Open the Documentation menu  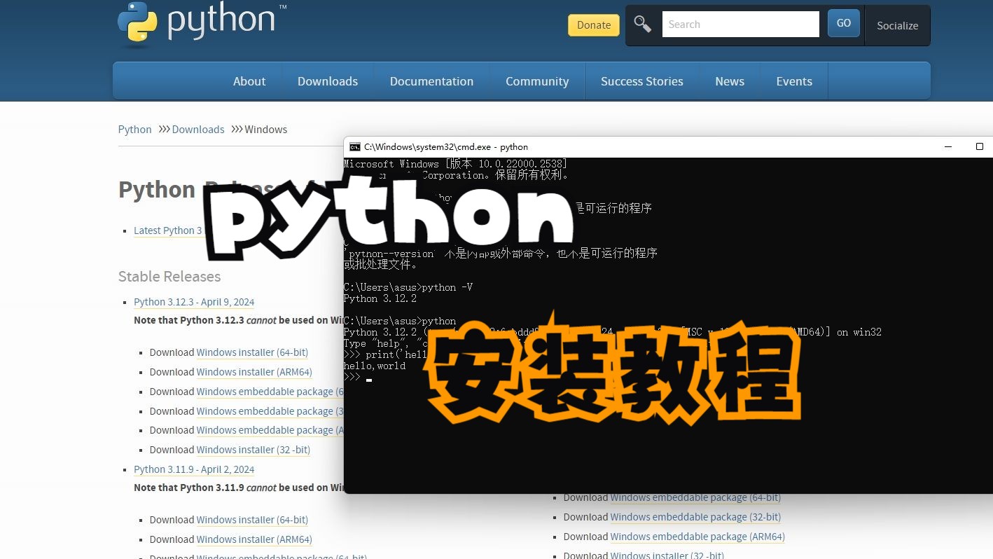[x=431, y=81]
